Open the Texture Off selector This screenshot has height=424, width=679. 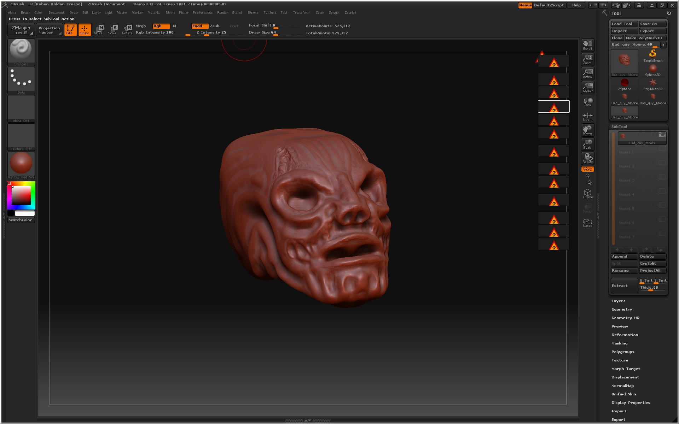[21, 137]
